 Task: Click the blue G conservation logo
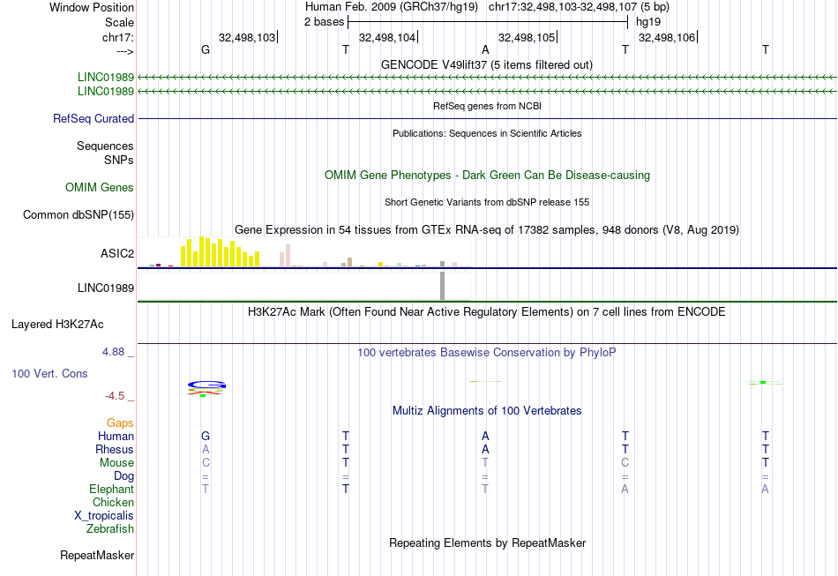click(206, 385)
